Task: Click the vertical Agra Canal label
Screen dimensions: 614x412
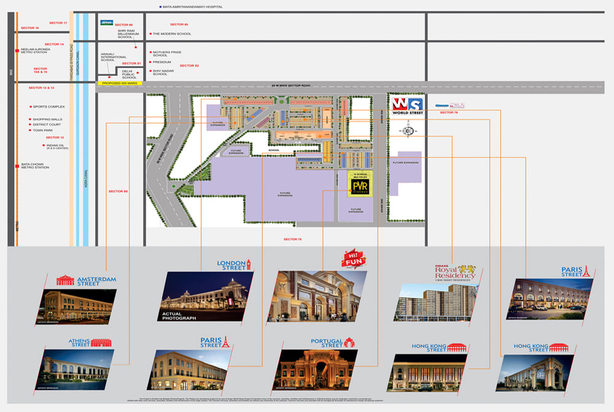Action: (x=86, y=179)
